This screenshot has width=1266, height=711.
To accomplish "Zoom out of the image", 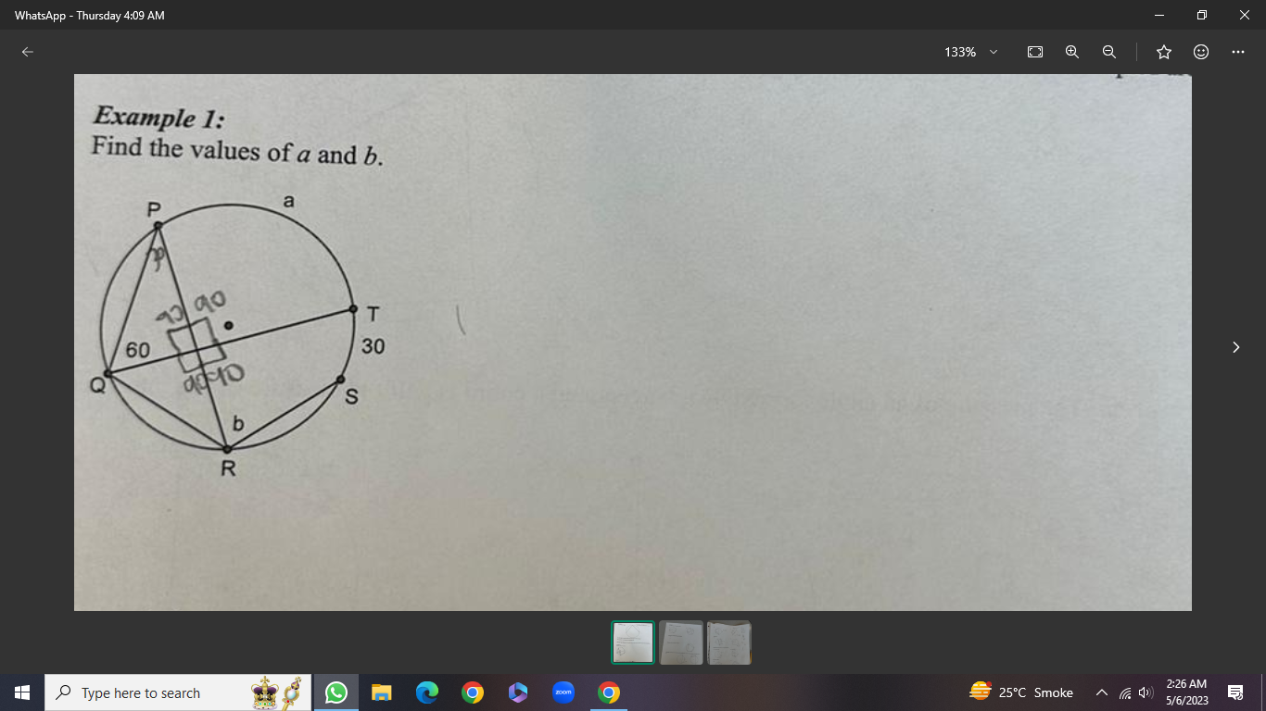I will (x=1108, y=52).
